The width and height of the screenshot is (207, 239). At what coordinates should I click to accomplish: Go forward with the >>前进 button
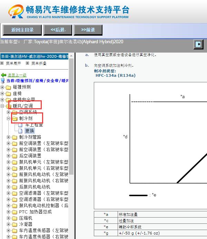[88, 30]
